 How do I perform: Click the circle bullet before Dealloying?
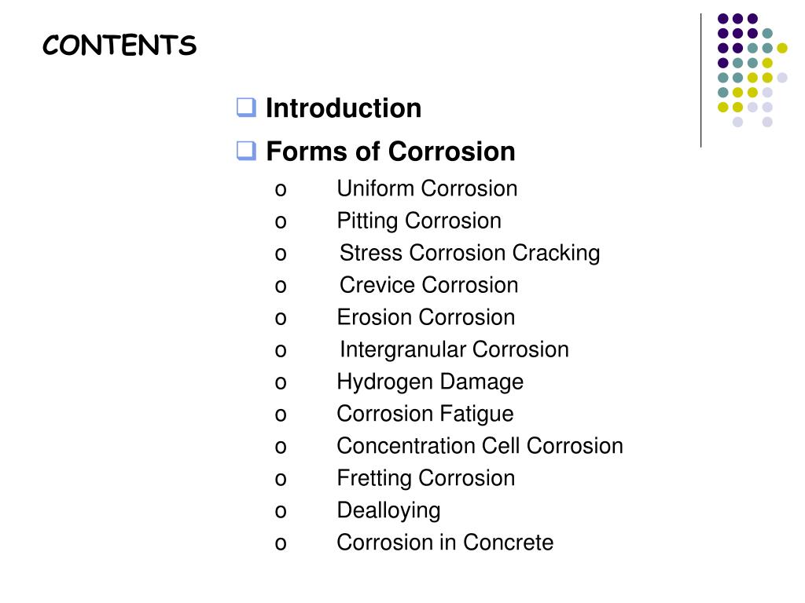281,512
